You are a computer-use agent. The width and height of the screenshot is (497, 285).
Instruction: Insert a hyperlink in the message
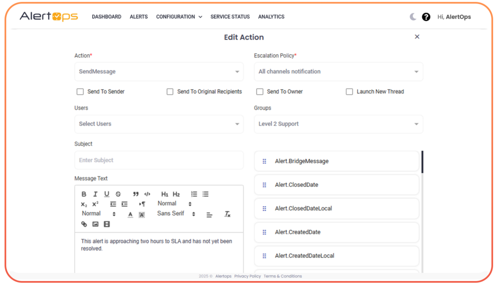coord(84,224)
